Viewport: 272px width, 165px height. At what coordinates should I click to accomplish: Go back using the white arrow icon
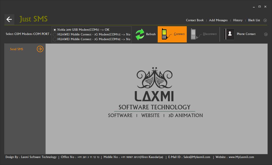(x=9, y=19)
